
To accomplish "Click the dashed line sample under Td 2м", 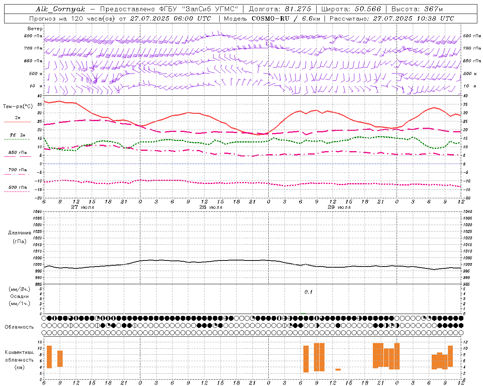I will pos(17,139).
